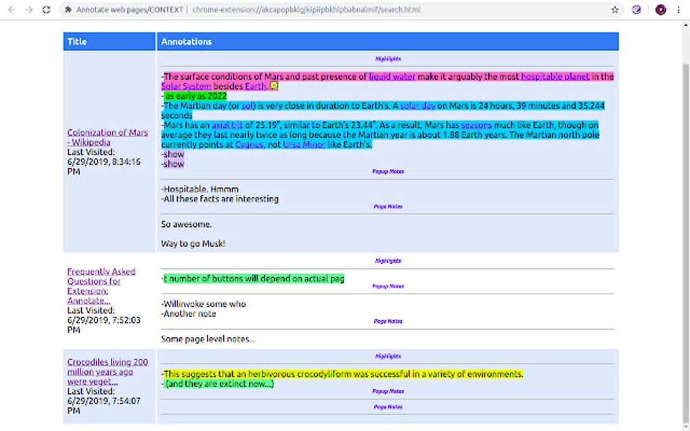The width and height of the screenshot is (690, 431).
Task: Click the winking emoji after the Earth highlight
Action: click(273, 86)
